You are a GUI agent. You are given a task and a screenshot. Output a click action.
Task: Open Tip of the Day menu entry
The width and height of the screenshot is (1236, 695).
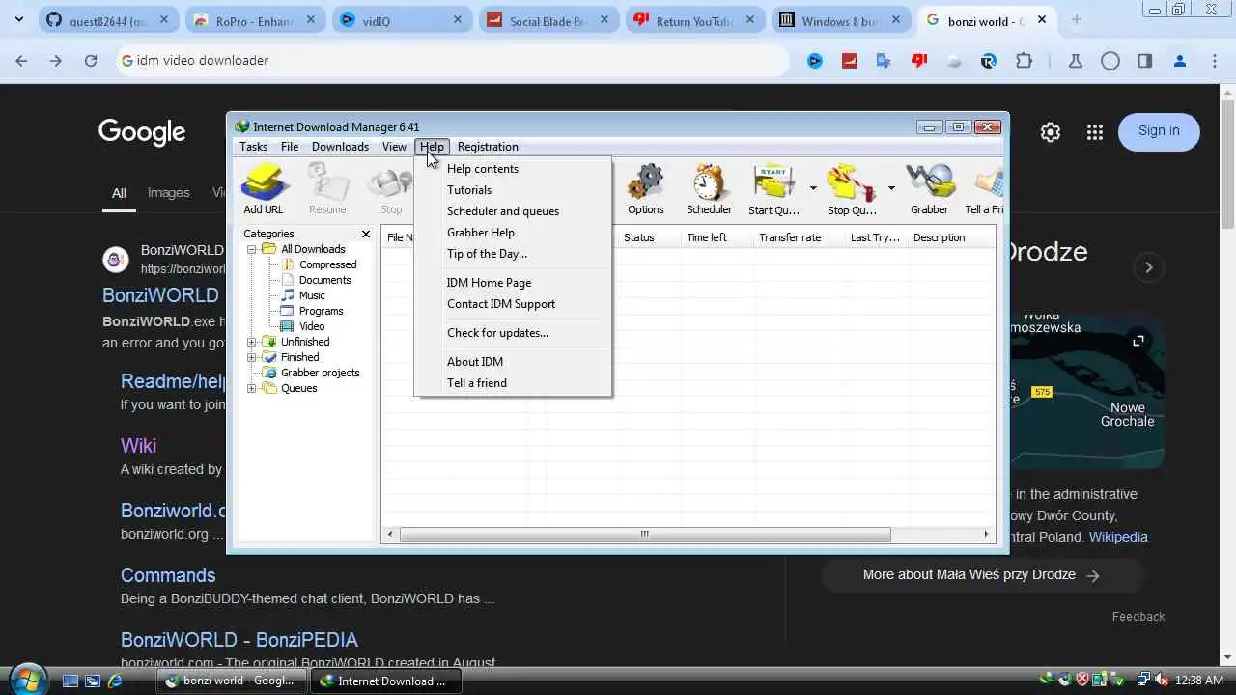[x=513, y=254]
